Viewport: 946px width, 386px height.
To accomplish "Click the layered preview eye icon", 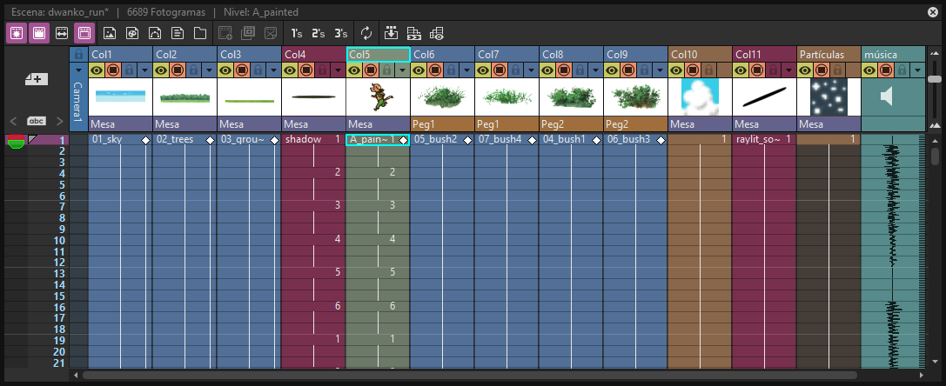I will point(437,33).
